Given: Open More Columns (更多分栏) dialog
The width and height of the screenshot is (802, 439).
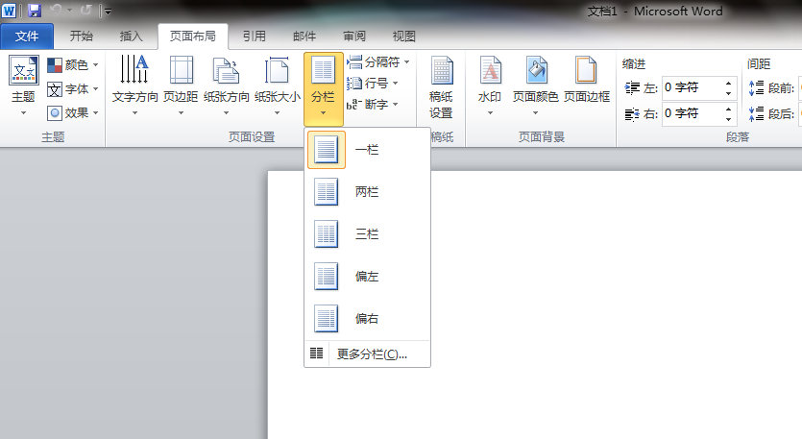Looking at the screenshot, I should tap(367, 354).
